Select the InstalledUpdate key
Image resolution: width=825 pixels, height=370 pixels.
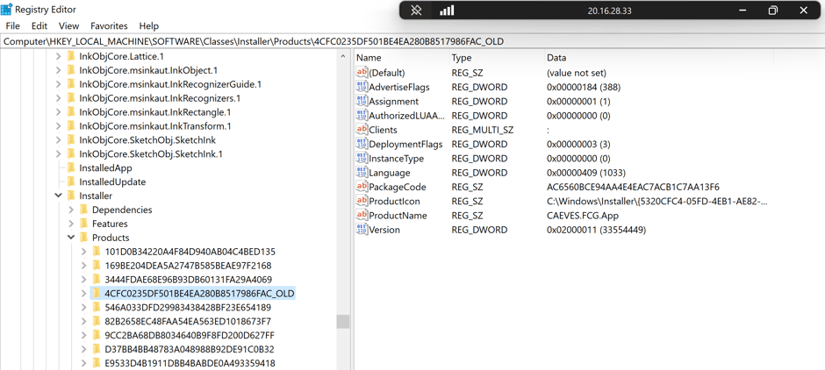click(x=112, y=182)
